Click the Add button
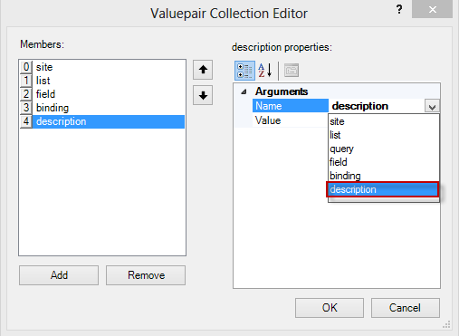 tap(59, 275)
